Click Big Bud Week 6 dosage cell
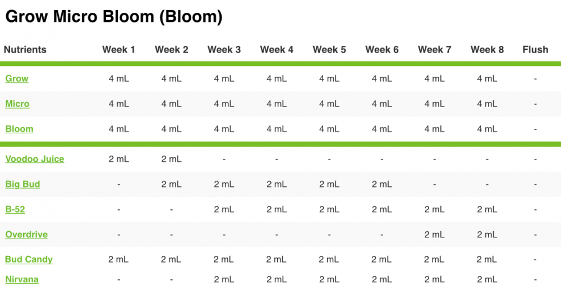561x290 pixels. click(381, 184)
